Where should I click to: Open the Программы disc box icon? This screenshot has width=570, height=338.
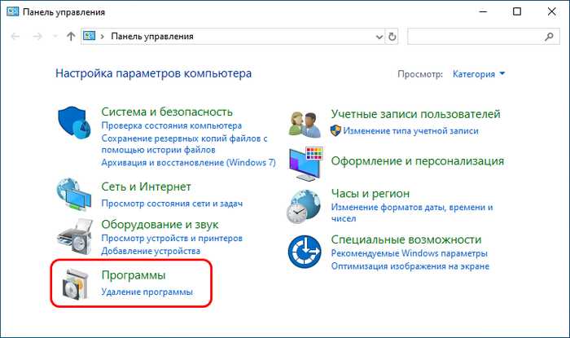(x=75, y=284)
